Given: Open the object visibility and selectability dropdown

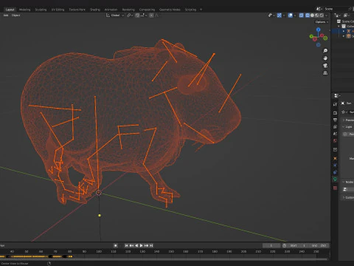Looking at the screenshot, I should (271, 16).
